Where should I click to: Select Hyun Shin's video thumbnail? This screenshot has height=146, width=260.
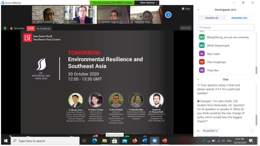coord(81,15)
